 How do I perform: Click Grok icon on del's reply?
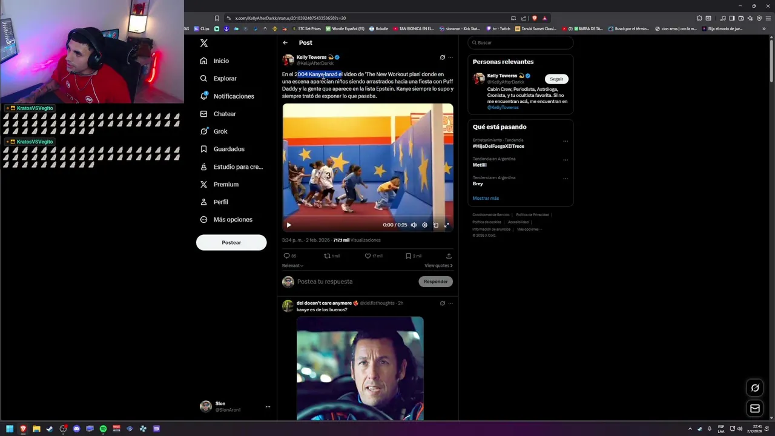(x=443, y=303)
